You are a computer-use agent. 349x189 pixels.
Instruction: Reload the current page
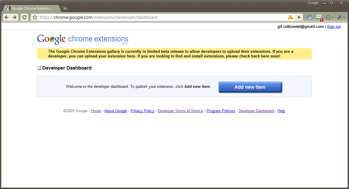(24, 17)
